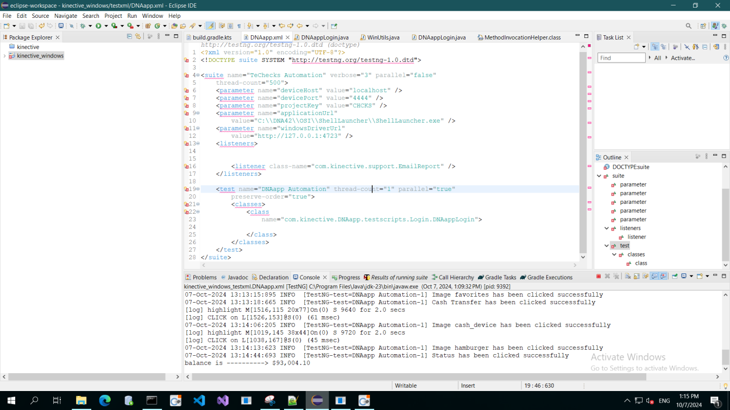Click the Debug bug icon in toolbar

[83, 25]
